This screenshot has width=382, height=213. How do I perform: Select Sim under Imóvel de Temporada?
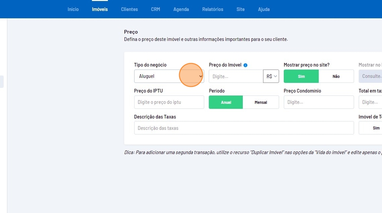pyautogui.click(x=376, y=128)
